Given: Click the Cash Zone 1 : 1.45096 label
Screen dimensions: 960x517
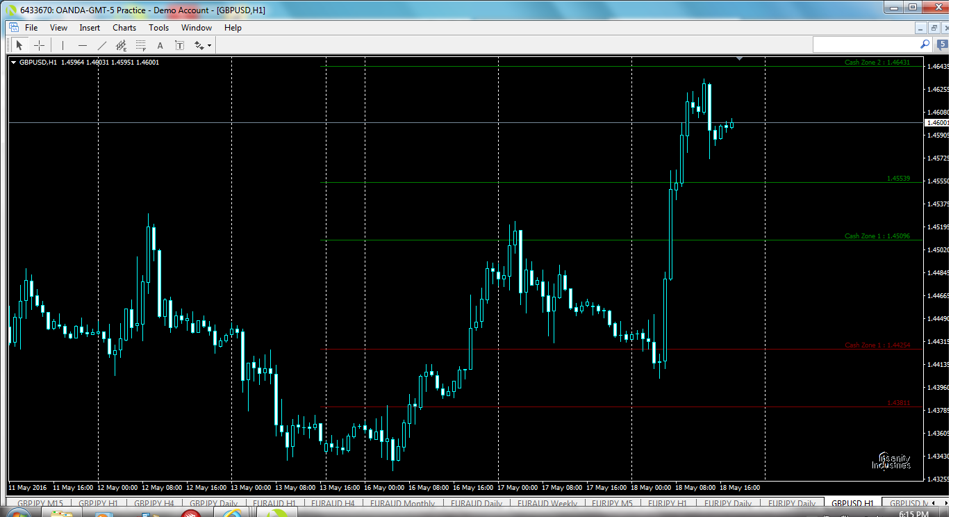Looking at the screenshot, I should point(877,236).
